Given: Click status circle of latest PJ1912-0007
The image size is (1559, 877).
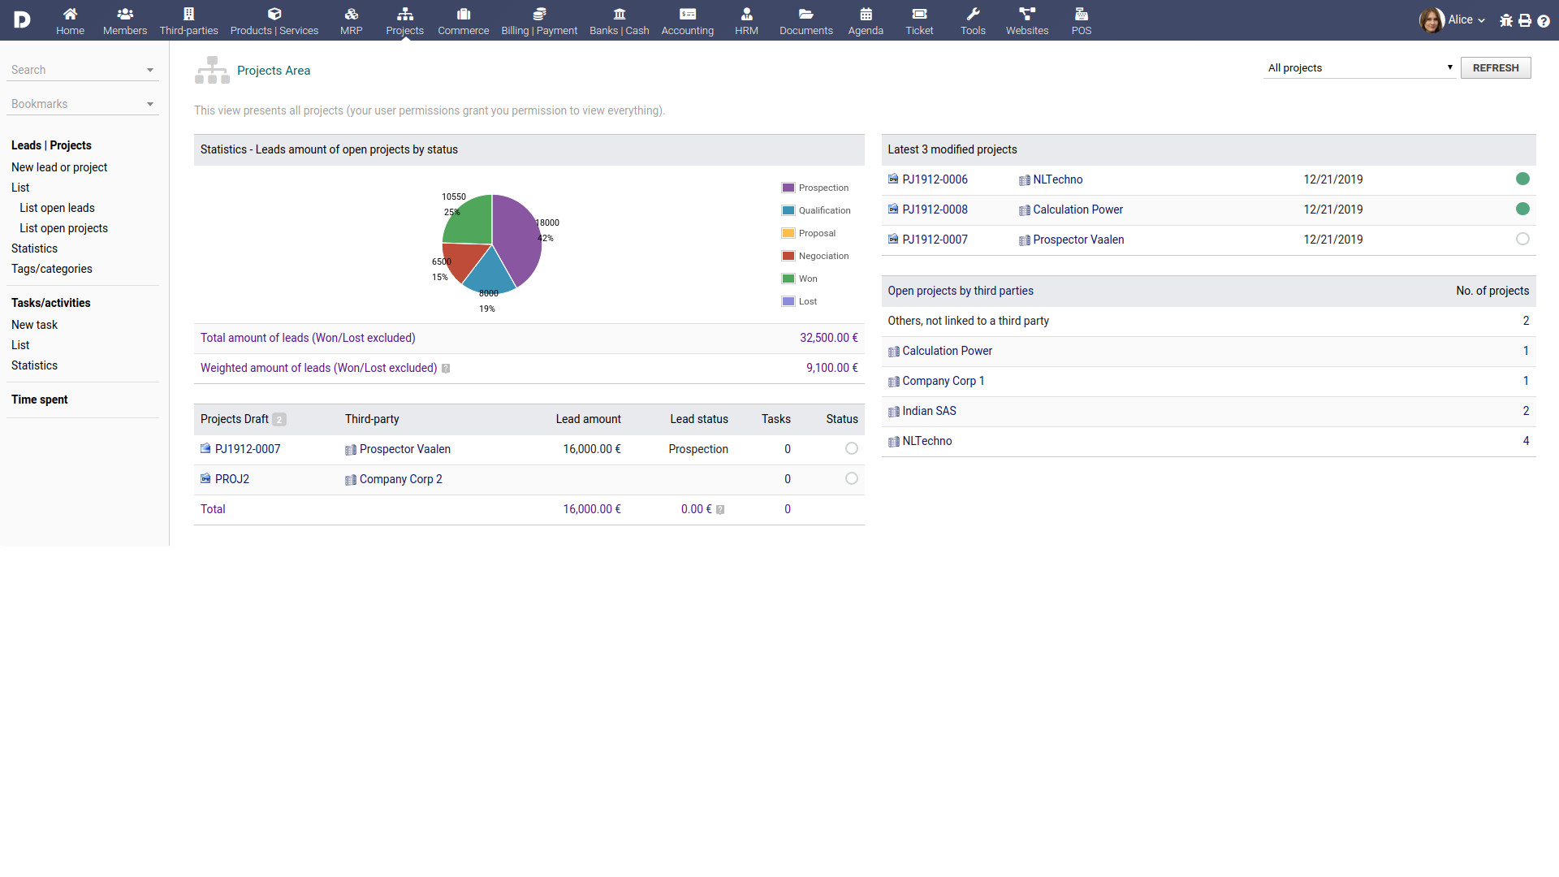Looking at the screenshot, I should point(1522,239).
